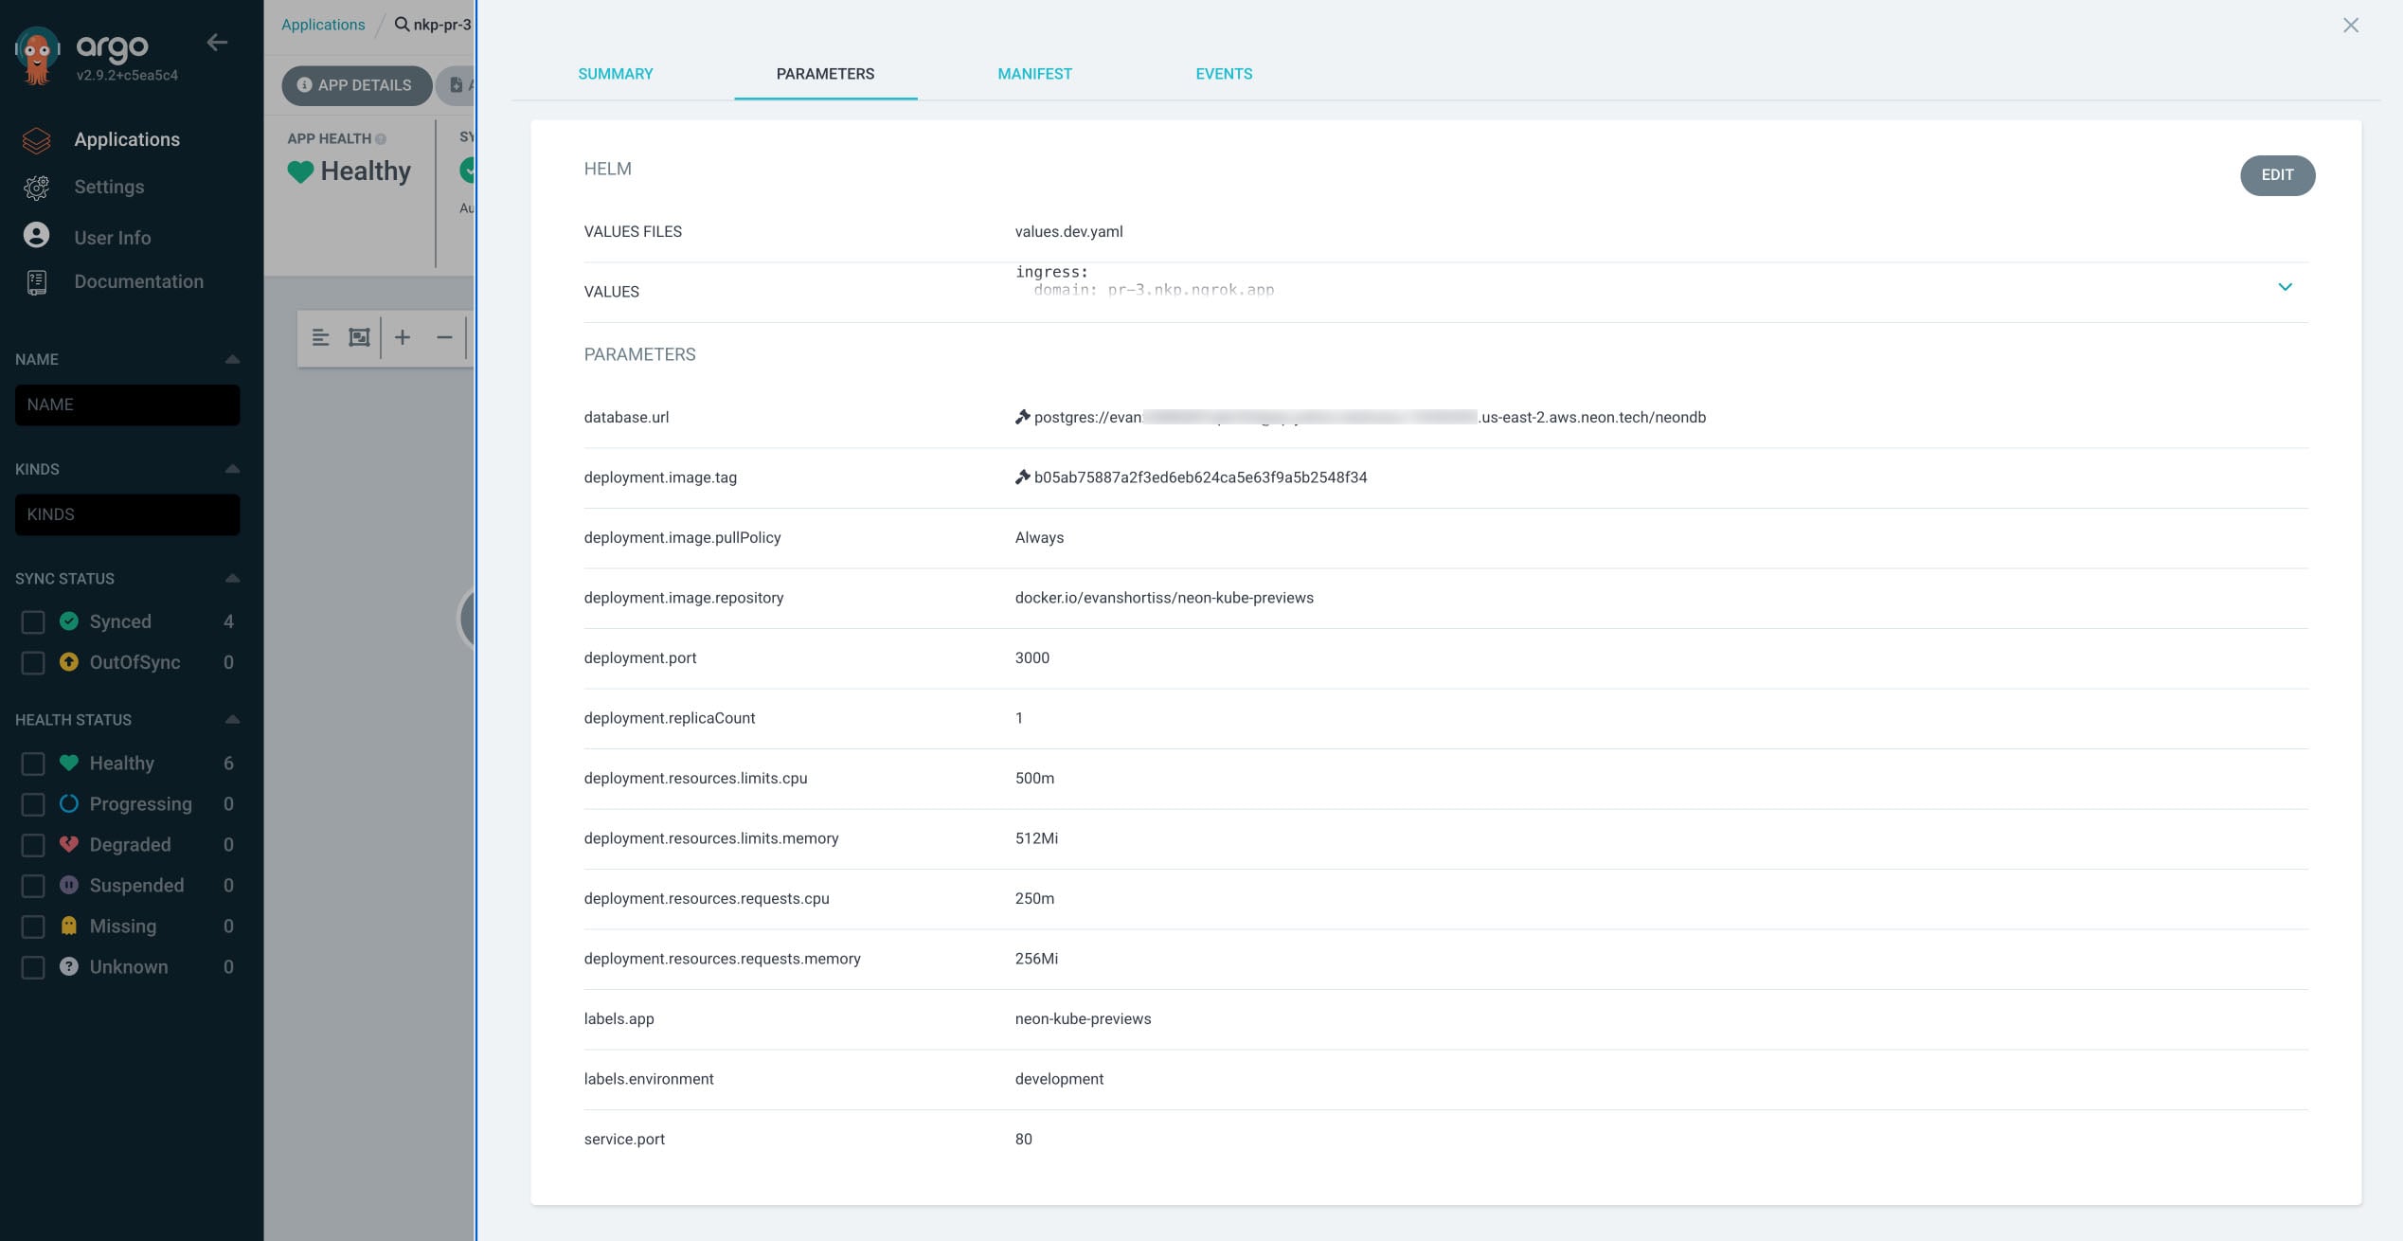Collapse the SYNC STATUS filter section
Screen dimensions: 2403x1241
click(x=232, y=579)
